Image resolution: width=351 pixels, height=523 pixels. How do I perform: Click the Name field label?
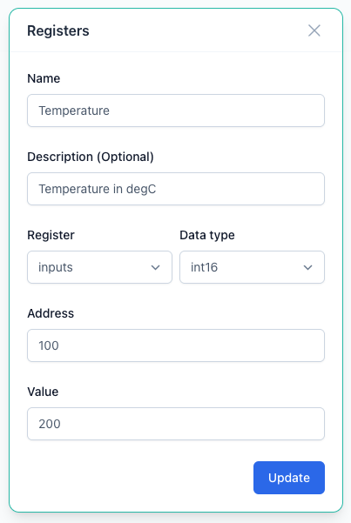click(44, 78)
